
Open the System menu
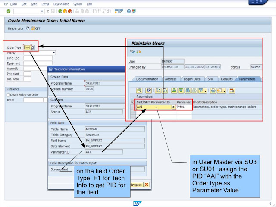(78, 4)
